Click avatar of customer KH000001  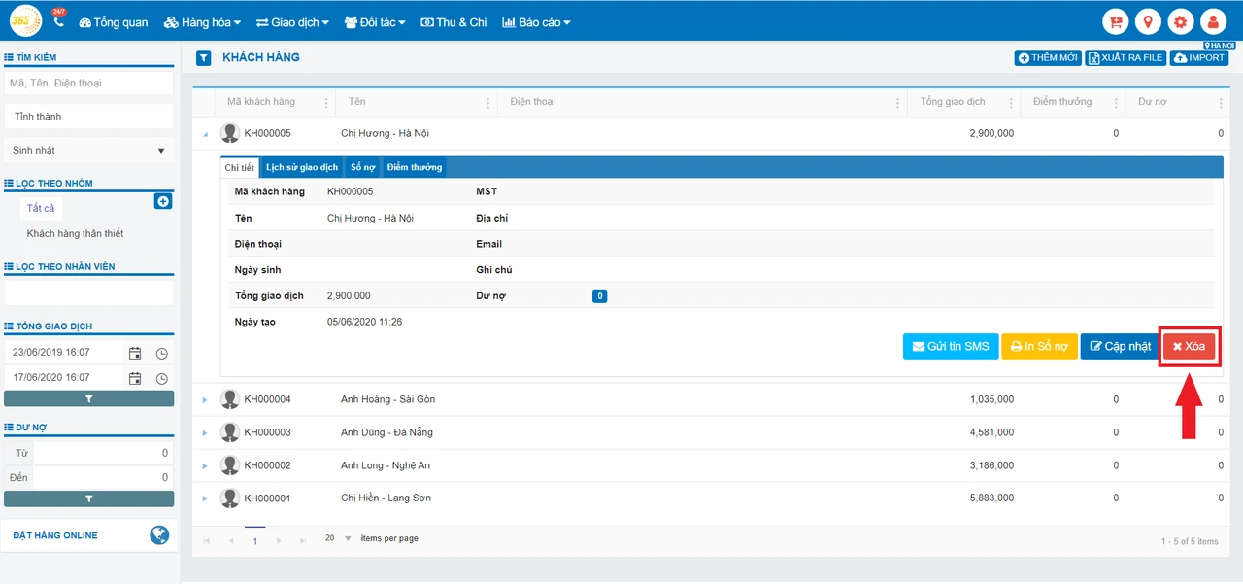229,498
